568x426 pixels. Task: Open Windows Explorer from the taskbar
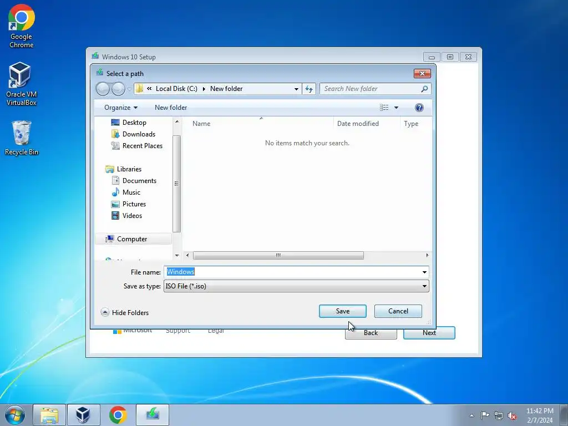[x=49, y=415]
